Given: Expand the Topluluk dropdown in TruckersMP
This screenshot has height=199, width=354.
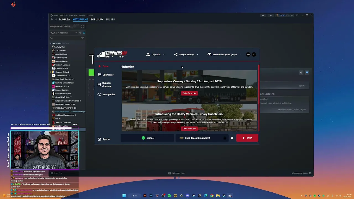Looking at the screenshot, I should pyautogui.click(x=155, y=54).
